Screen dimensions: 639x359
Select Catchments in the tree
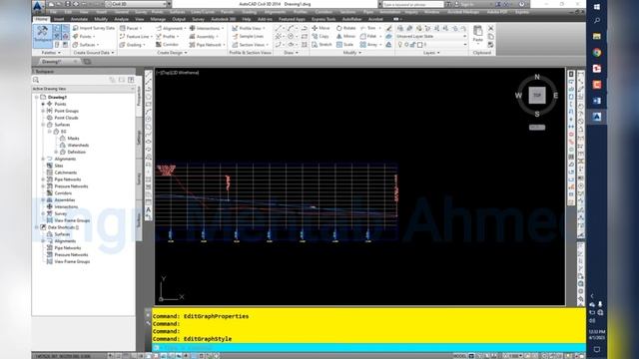[66, 173]
